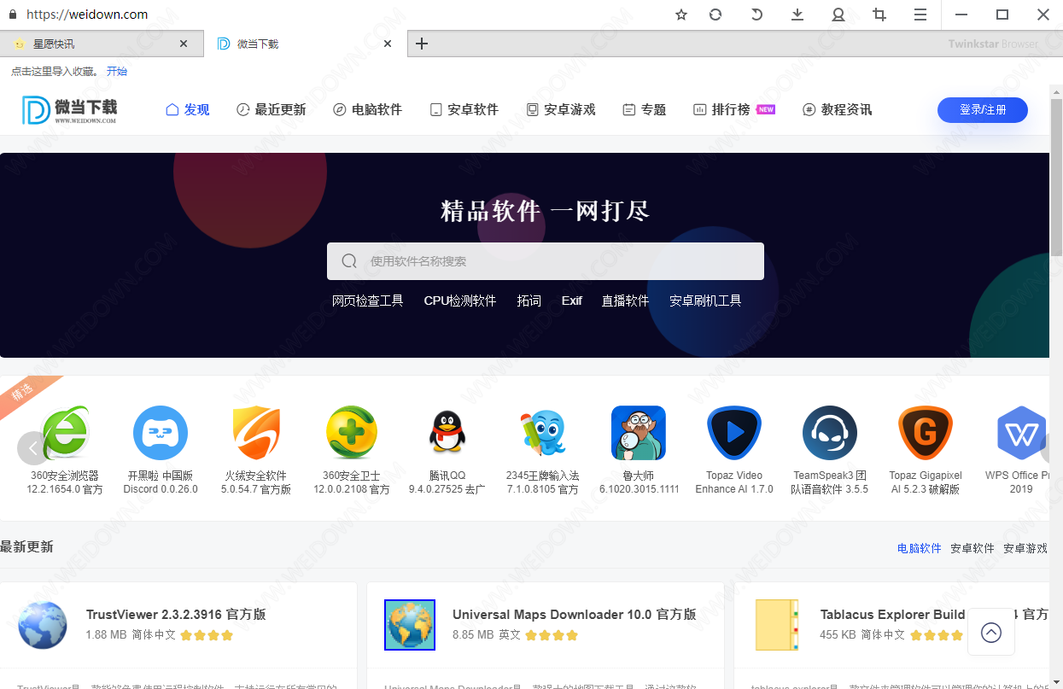Click the 腾讯QQ penguin icon
The height and width of the screenshot is (689, 1063).
point(447,433)
